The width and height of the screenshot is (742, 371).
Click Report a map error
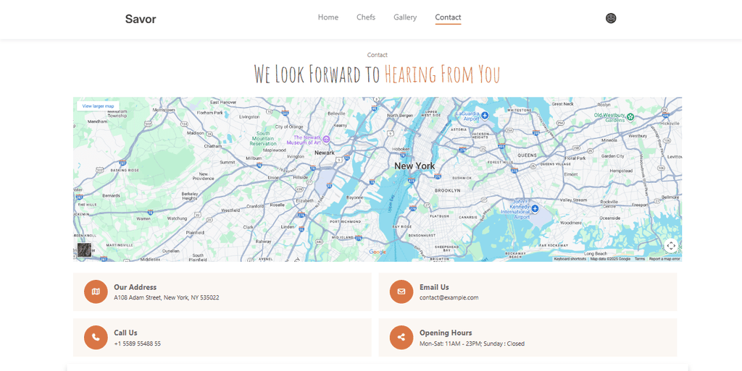664,259
